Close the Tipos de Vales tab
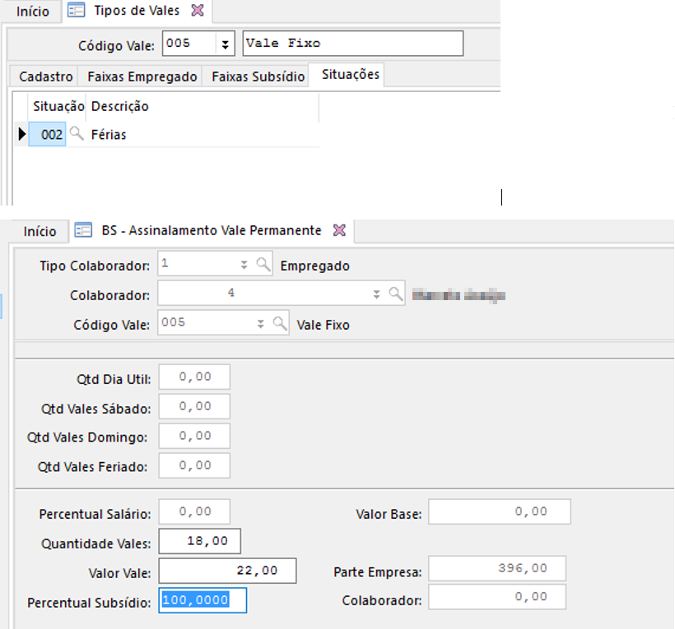Image resolution: width=675 pixels, height=629 pixels. click(x=197, y=11)
